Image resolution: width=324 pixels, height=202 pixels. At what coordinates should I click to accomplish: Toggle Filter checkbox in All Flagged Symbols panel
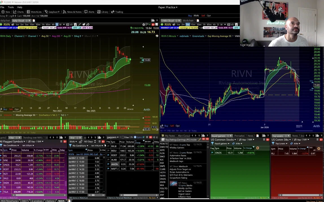click(29, 141)
